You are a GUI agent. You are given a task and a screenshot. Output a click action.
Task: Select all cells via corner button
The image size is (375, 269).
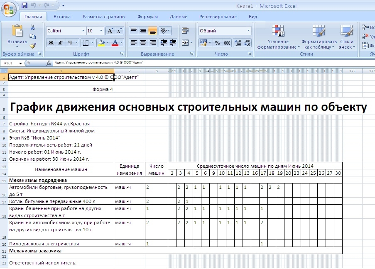click(4, 71)
